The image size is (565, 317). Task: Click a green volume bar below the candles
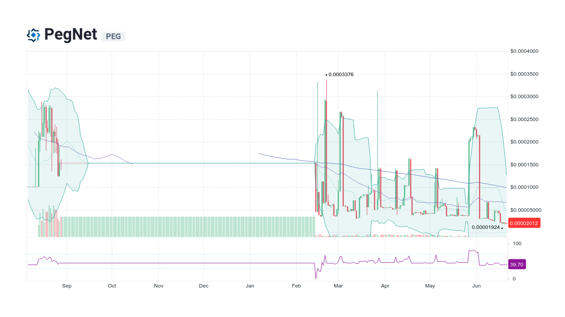tap(177, 227)
